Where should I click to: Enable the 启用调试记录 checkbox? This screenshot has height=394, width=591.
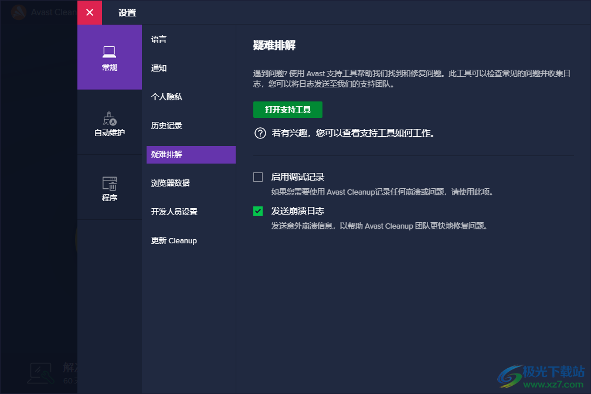[x=258, y=177]
